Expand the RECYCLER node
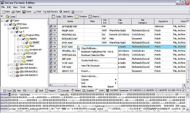The width and height of the screenshot is (190, 113). click(15, 54)
